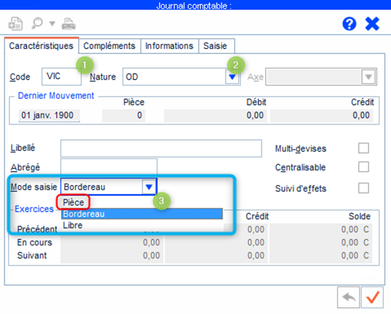
Task: Confirm with the orange checkmark button
Action: click(372, 297)
